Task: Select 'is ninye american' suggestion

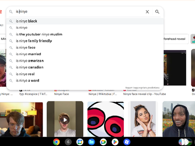Action: point(85,61)
